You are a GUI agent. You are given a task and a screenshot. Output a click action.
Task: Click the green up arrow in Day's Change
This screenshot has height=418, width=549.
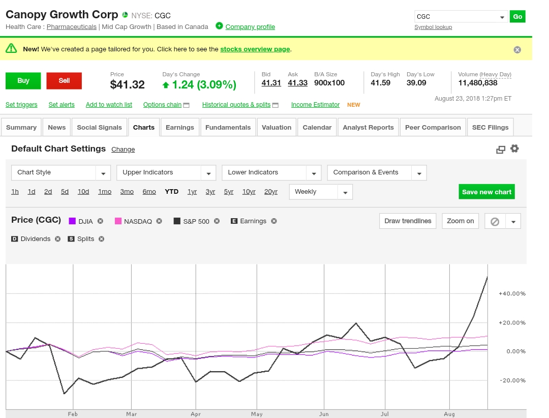pos(166,85)
